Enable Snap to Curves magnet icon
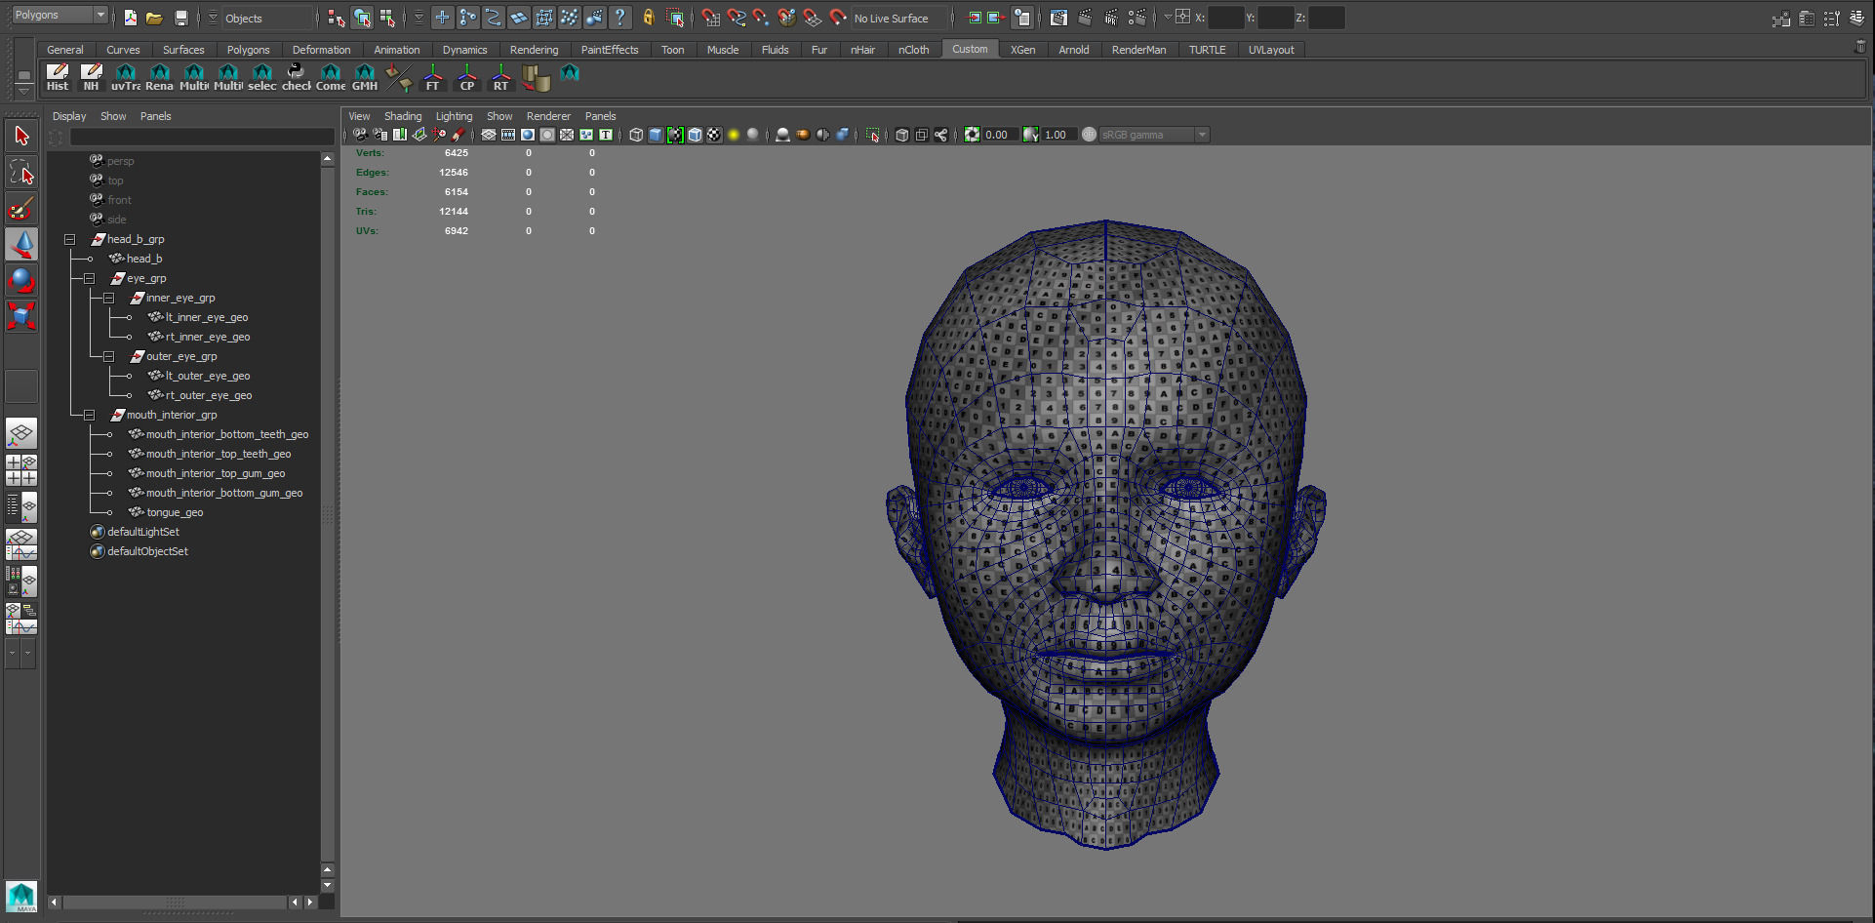 pyautogui.click(x=737, y=18)
